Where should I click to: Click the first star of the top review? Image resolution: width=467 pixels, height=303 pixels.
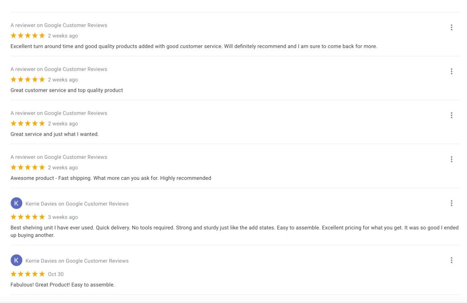pos(13,35)
